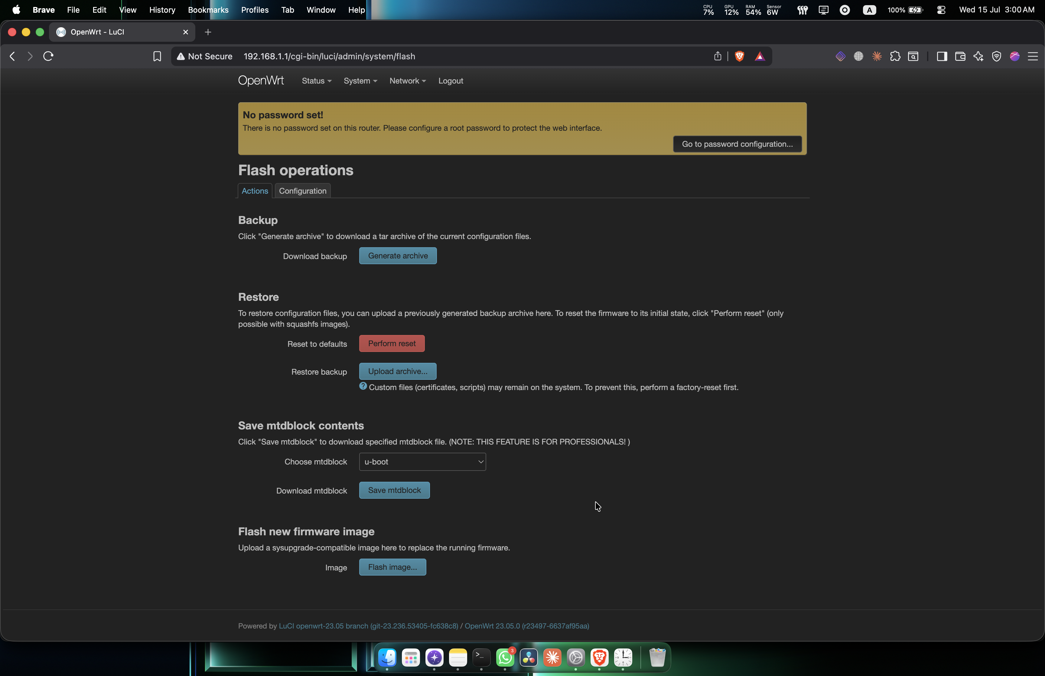
Task: Expand the System navigation dropdown
Action: pyautogui.click(x=360, y=81)
